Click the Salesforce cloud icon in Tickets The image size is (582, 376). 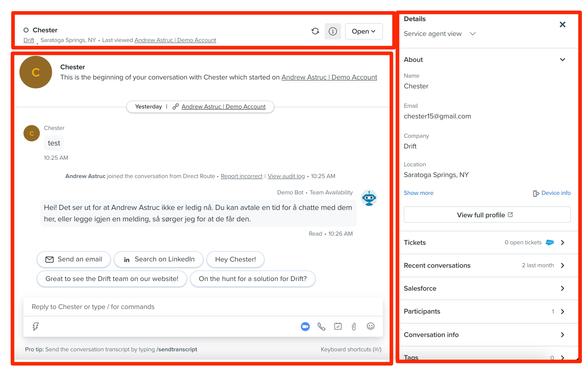[x=550, y=243]
